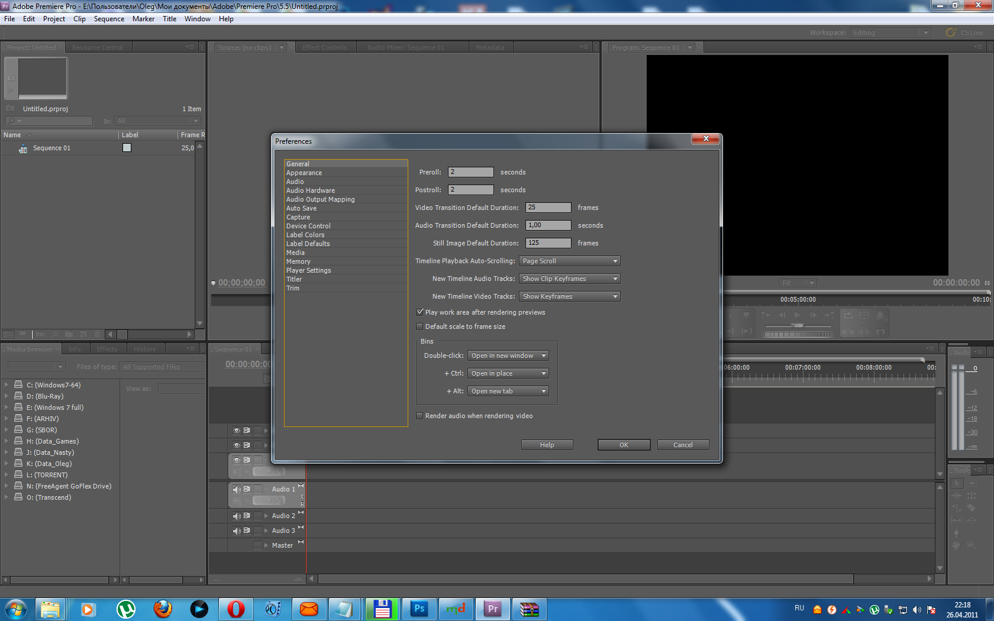
Task: Click the Program monitor jog wheel
Action: pos(798,334)
